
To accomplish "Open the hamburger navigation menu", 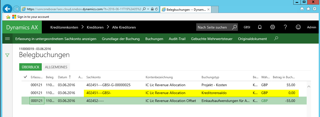I will [x=7, y=39].
